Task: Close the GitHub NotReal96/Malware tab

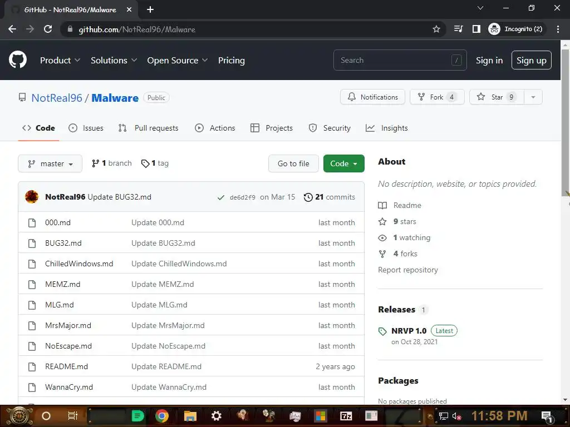Action: [129, 10]
